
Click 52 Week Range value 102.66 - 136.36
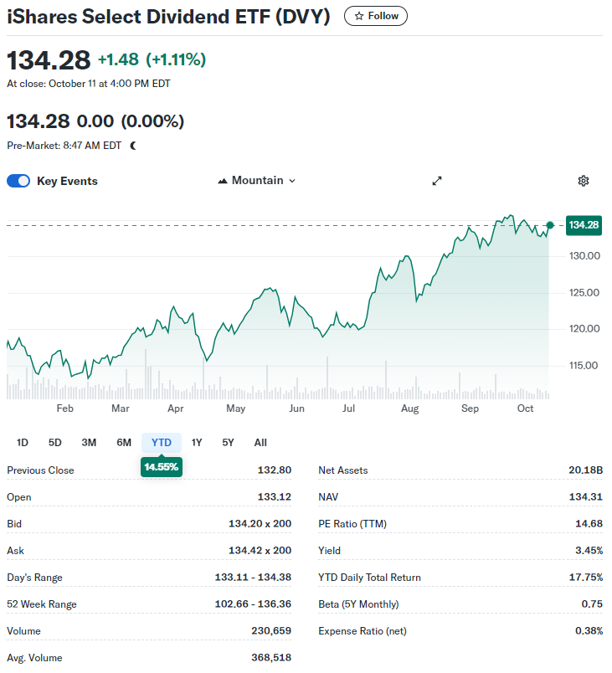point(253,604)
